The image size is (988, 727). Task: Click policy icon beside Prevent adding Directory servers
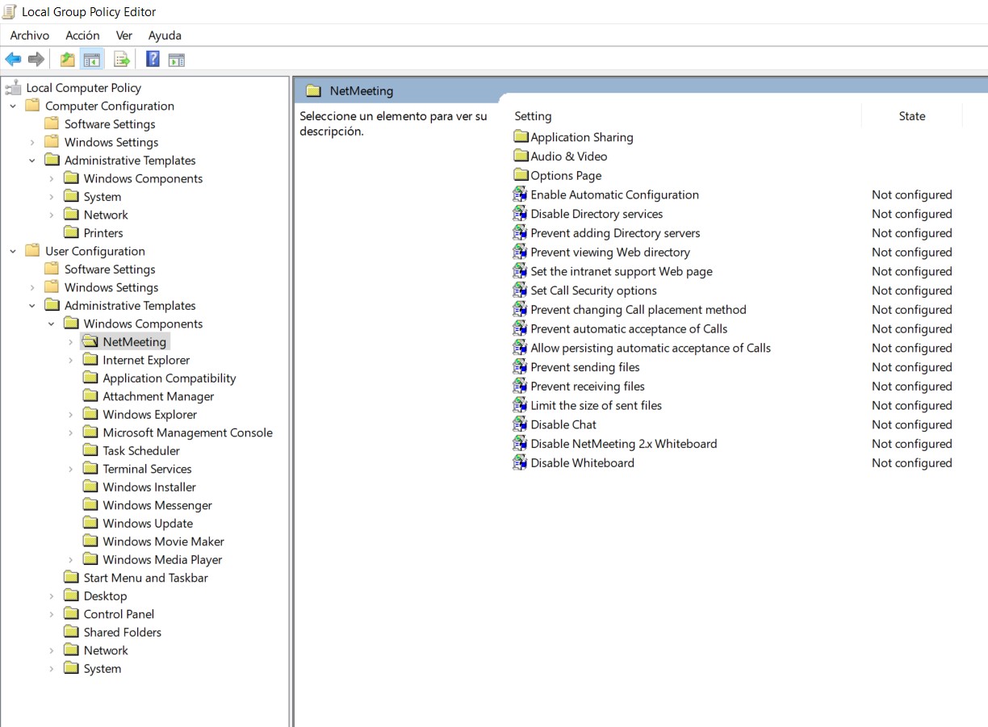pos(521,233)
